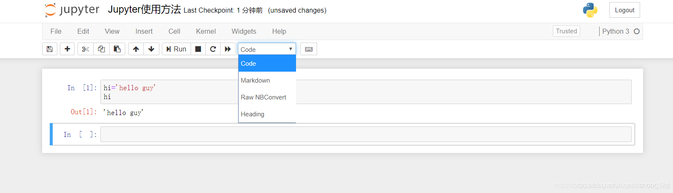Collapse the Code cell type dropdown

tap(267, 49)
